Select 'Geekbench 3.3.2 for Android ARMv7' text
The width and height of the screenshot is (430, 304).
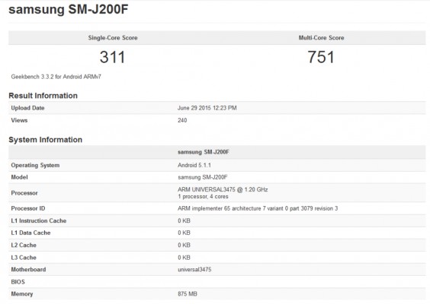point(56,77)
